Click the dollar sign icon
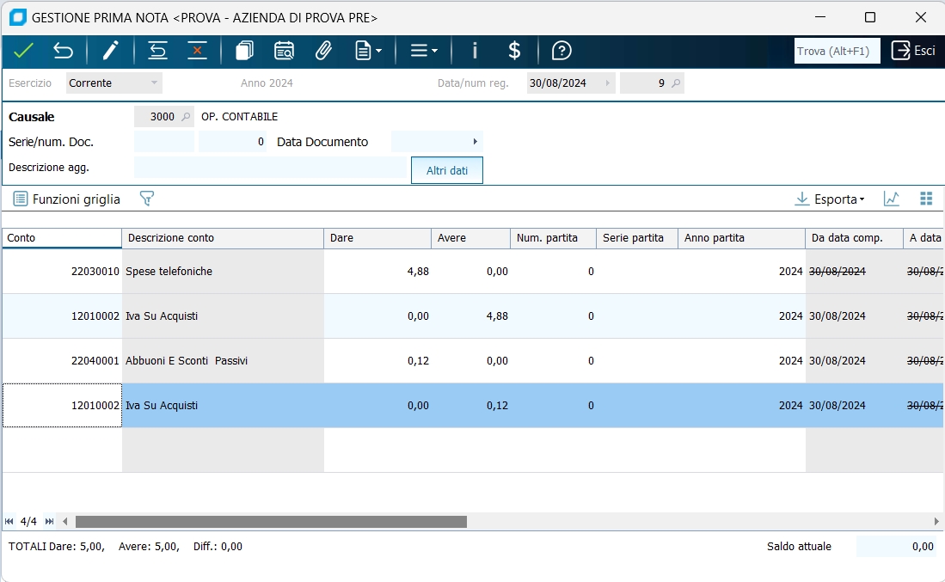The width and height of the screenshot is (945, 582). click(514, 51)
